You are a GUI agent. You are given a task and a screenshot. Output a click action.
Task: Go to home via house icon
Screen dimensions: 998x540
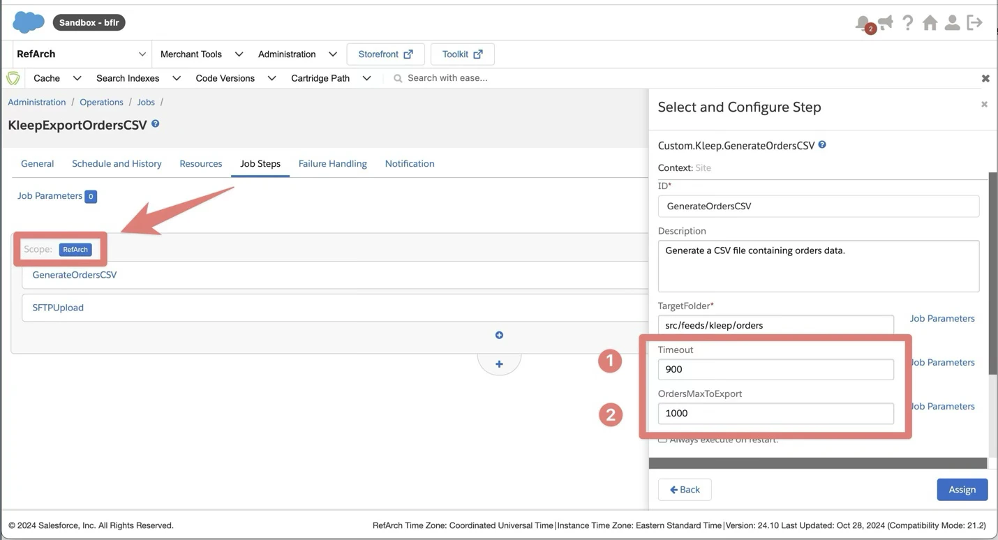[930, 23]
